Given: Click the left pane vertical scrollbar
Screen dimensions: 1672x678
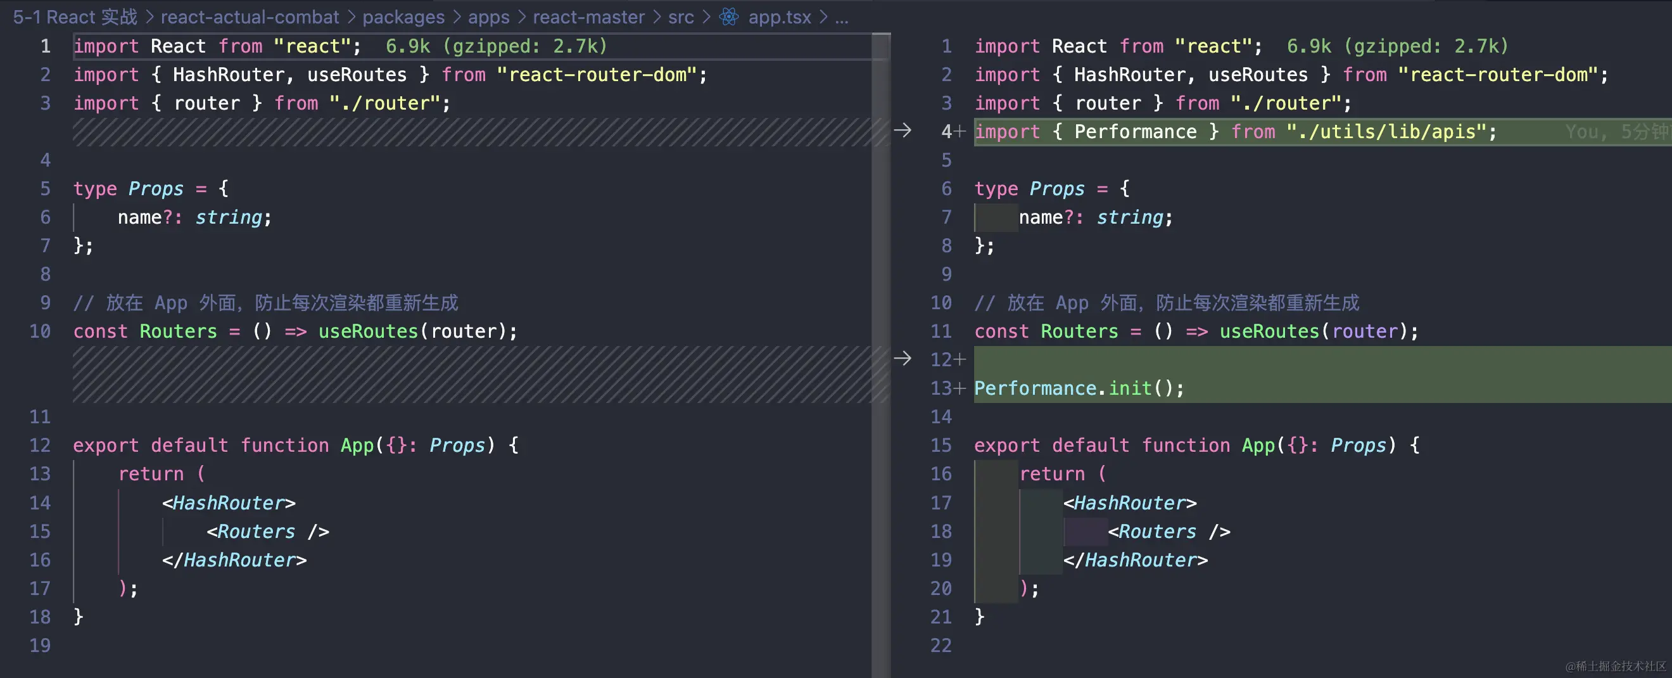Looking at the screenshot, I should click(881, 355).
